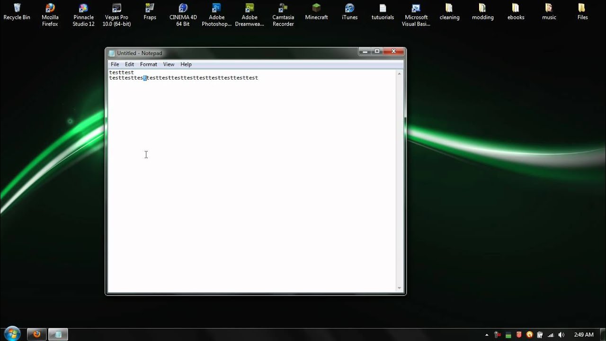Image resolution: width=606 pixels, height=341 pixels.
Task: Close the Notepad window
Action: point(393,51)
